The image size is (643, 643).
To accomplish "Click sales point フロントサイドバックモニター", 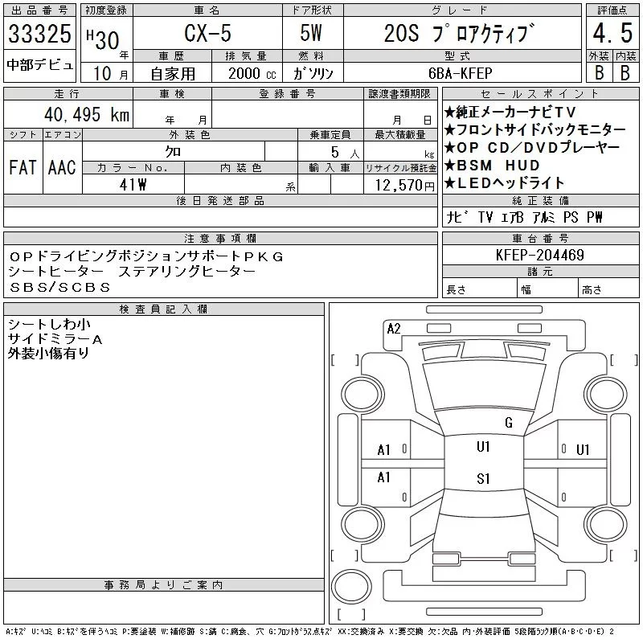I will pos(535,129).
